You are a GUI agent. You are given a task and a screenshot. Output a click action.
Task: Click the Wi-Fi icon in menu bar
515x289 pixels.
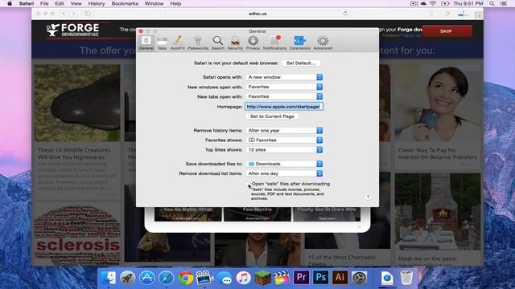click(x=433, y=3)
